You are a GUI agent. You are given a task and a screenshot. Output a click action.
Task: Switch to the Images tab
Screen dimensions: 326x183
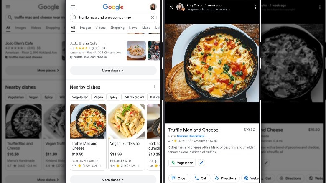pos(85,28)
